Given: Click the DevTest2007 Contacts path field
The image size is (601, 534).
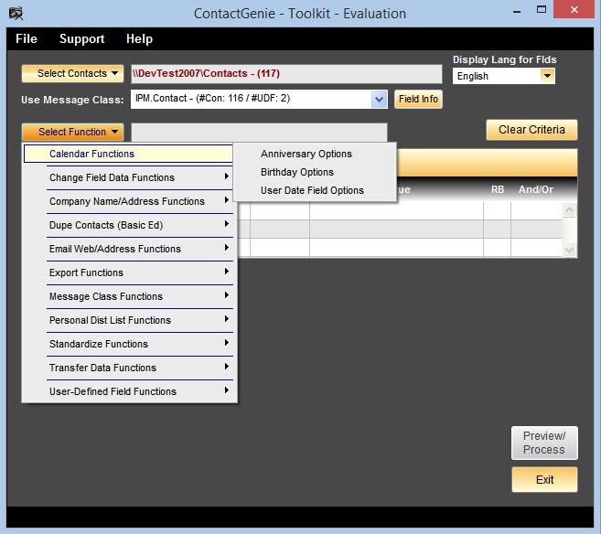Looking at the screenshot, I should pyautogui.click(x=286, y=73).
